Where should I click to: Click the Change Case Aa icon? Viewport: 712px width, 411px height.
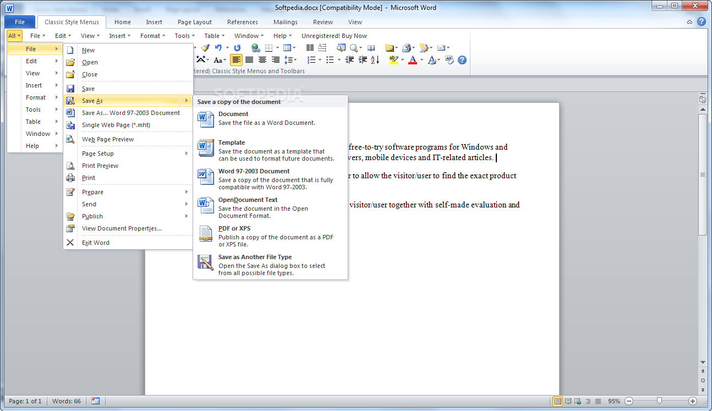(x=218, y=60)
